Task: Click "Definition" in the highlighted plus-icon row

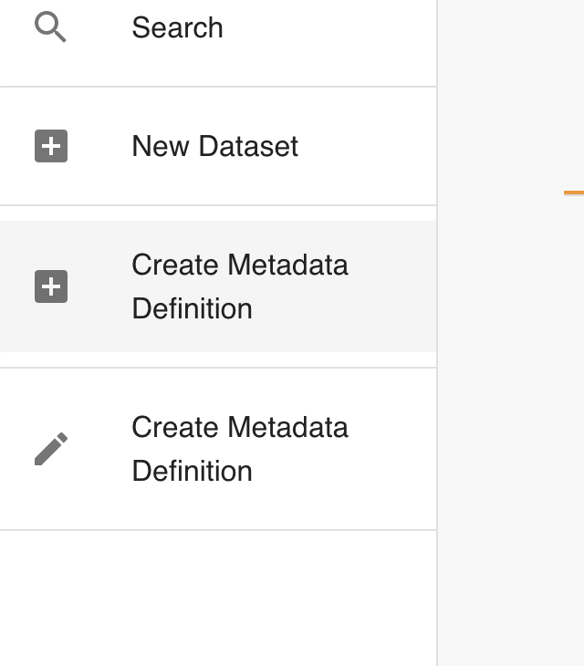Action: click(x=192, y=308)
